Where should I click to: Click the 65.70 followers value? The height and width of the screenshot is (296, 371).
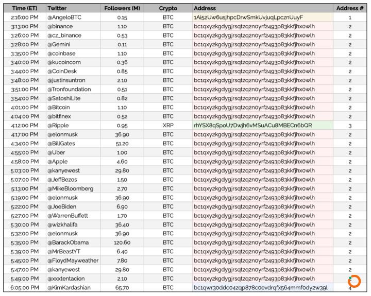point(122,288)
